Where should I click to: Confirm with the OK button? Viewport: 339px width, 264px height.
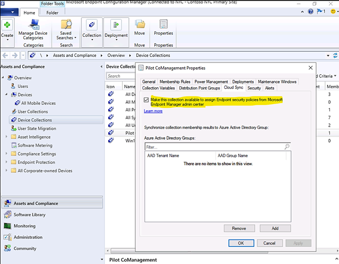click(241, 243)
